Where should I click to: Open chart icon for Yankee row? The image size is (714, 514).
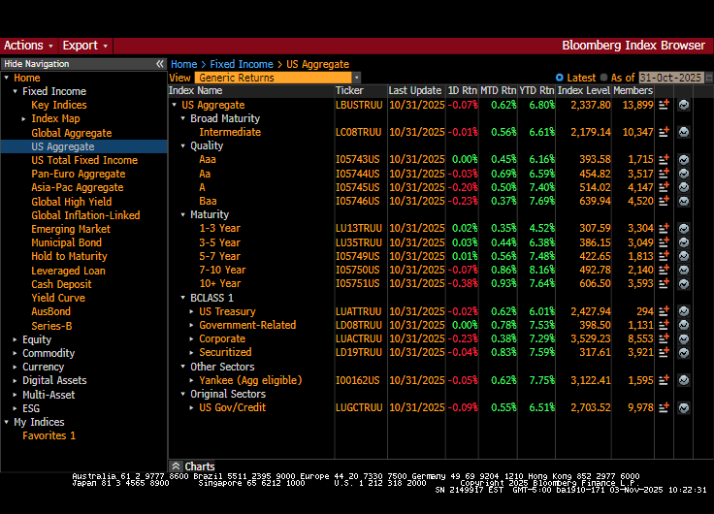[684, 380]
